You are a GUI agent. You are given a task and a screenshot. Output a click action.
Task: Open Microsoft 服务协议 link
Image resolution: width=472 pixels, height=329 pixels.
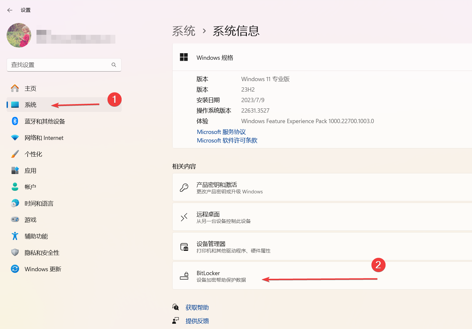click(221, 132)
